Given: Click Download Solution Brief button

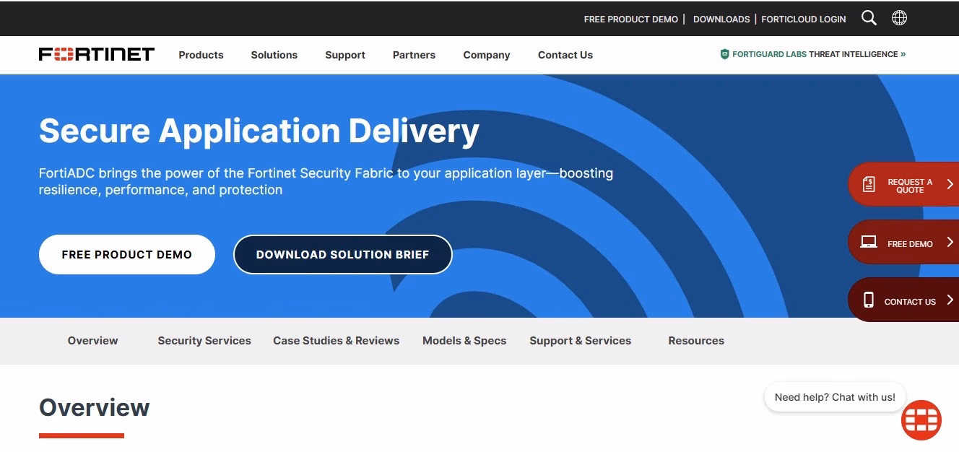Looking at the screenshot, I should (x=343, y=254).
